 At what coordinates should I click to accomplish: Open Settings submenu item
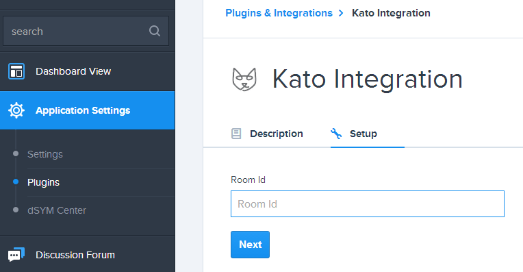point(45,154)
